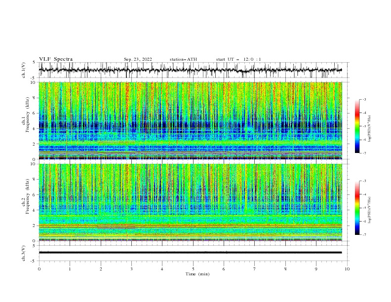The height and width of the screenshot is (302, 391).
Task: Click the "4" kHz tick on ch.1 frequency axis
Action: tap(35, 129)
